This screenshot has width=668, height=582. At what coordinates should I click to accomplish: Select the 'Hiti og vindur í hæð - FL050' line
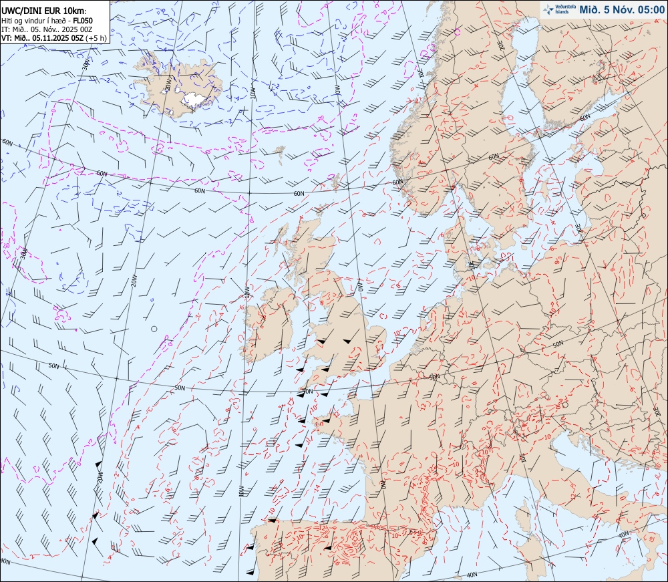(47, 21)
